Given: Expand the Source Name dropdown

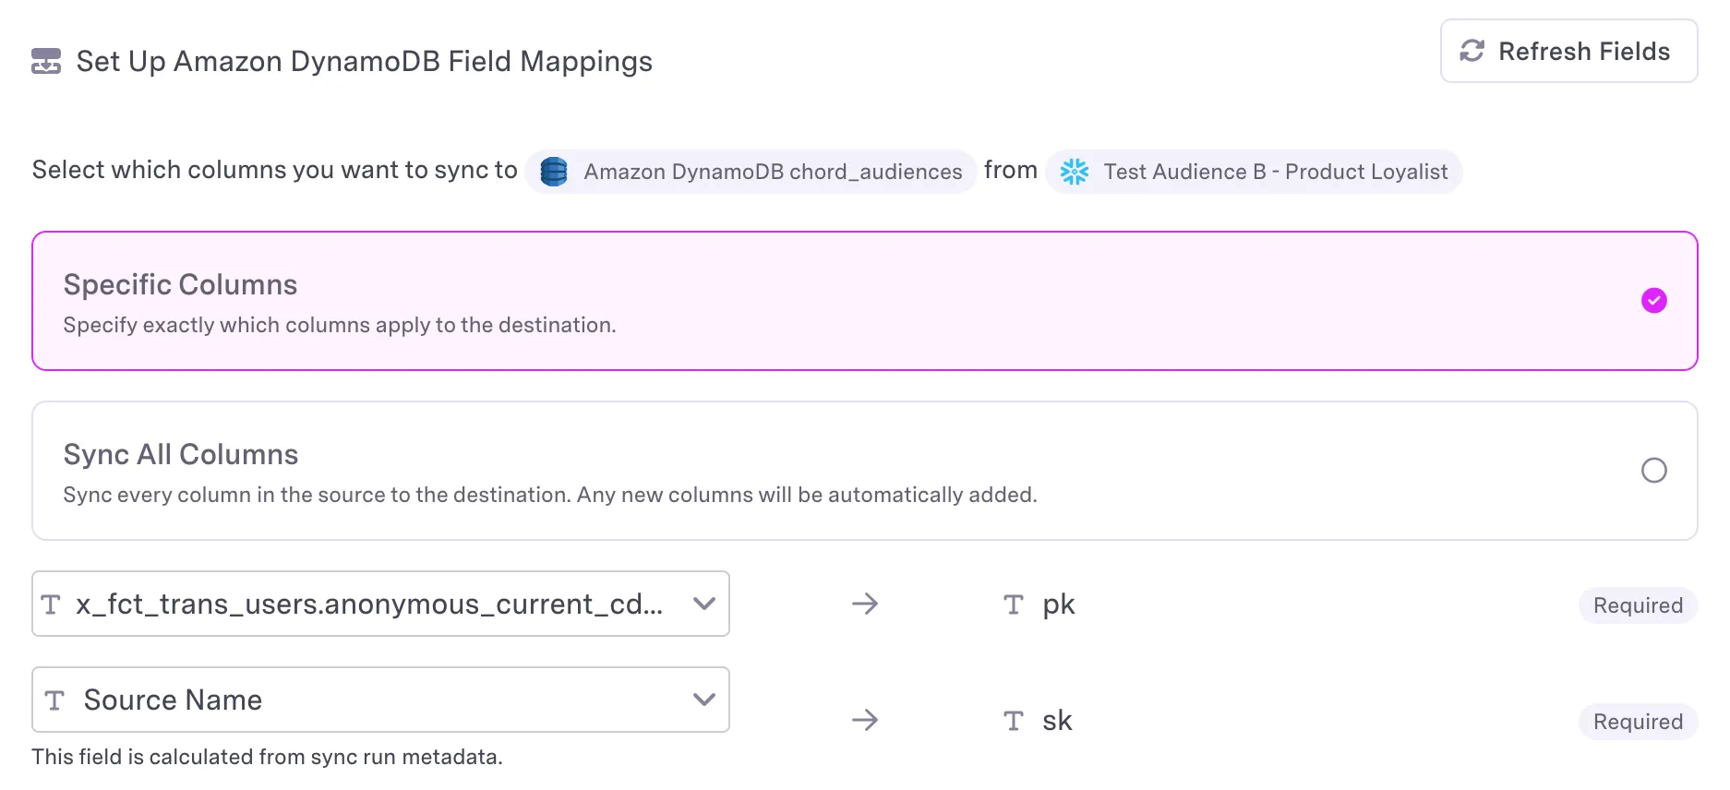Looking at the screenshot, I should [x=380, y=700].
